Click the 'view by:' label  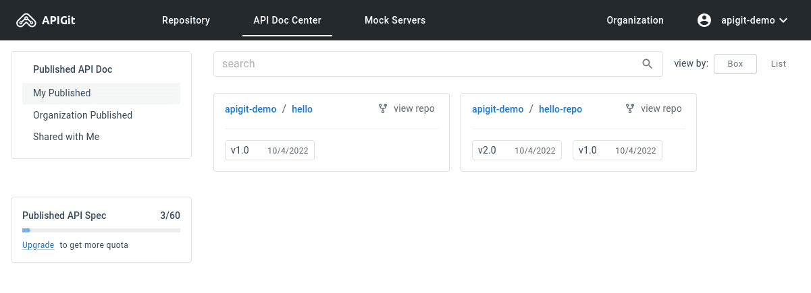[691, 64]
